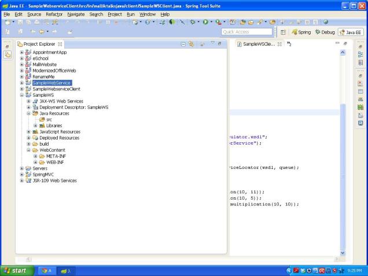Expand the SampleWebserviceClient project
The height and width of the screenshot is (276, 368).
click(x=21, y=89)
